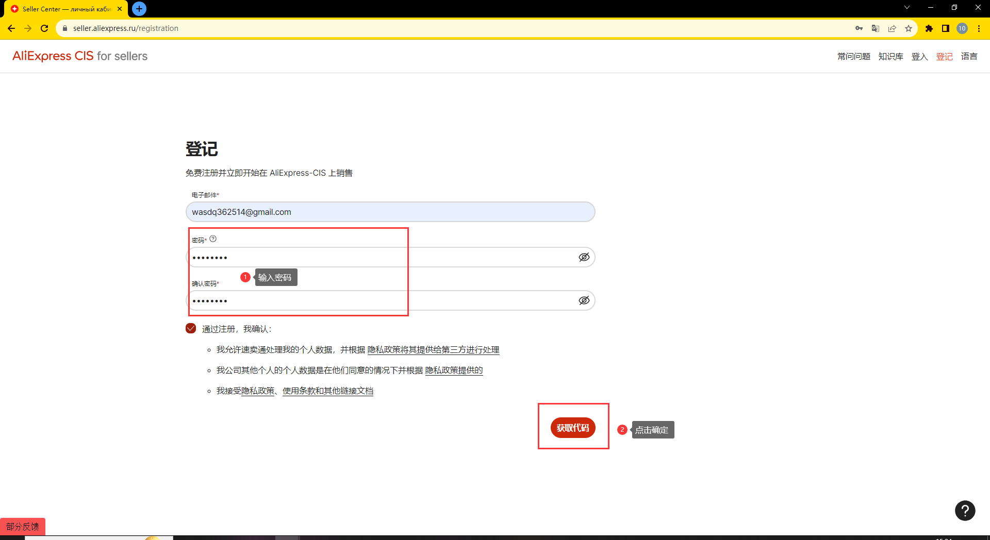Open the Chrome three-dot menu

coord(979,28)
